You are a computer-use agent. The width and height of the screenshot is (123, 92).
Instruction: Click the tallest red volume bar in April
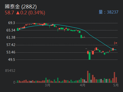coord(88,77)
